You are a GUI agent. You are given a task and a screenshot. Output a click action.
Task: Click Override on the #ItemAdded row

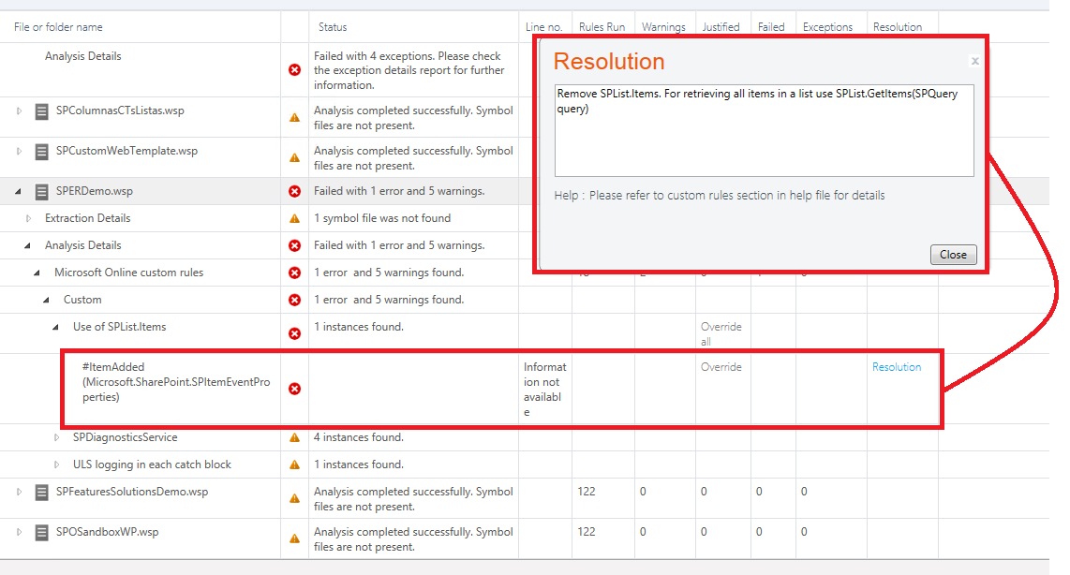pyautogui.click(x=721, y=367)
